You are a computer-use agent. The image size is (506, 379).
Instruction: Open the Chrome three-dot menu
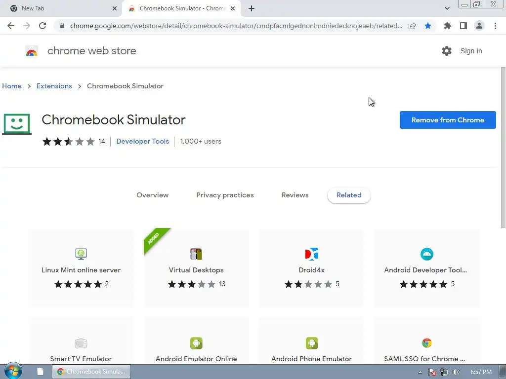[x=495, y=26]
